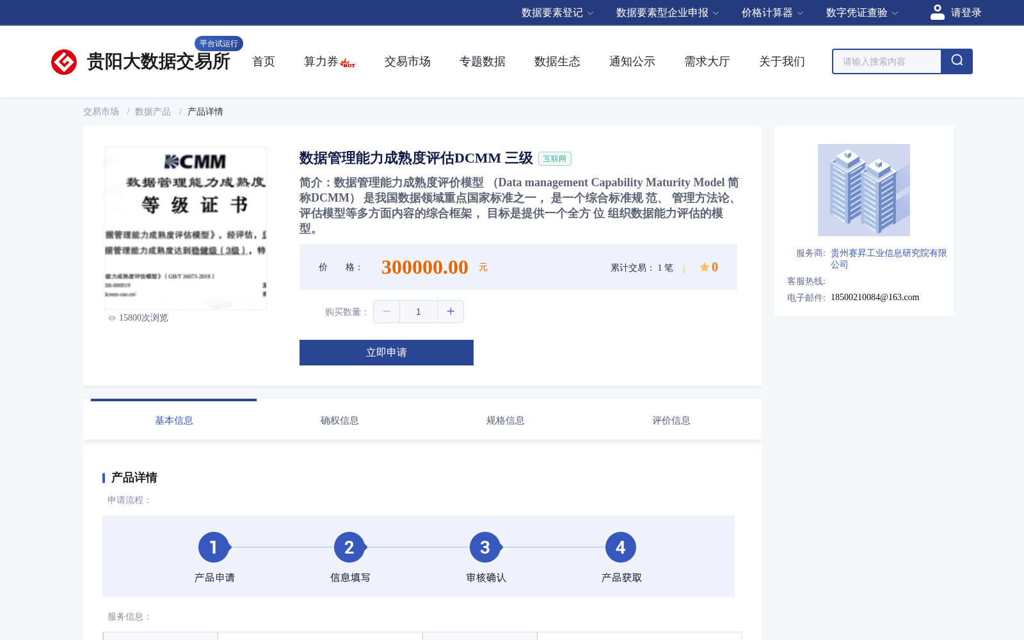This screenshot has height=640, width=1024.
Task: Click the service provider building image
Action: click(864, 190)
